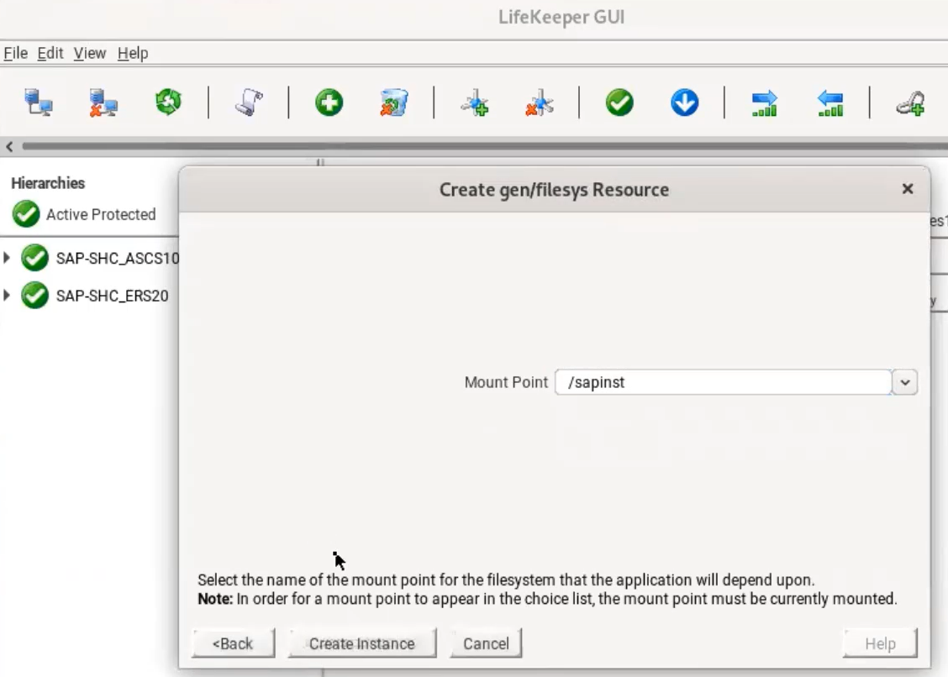
Task: Click the green Refresh toolbar icon
Action: (168, 102)
